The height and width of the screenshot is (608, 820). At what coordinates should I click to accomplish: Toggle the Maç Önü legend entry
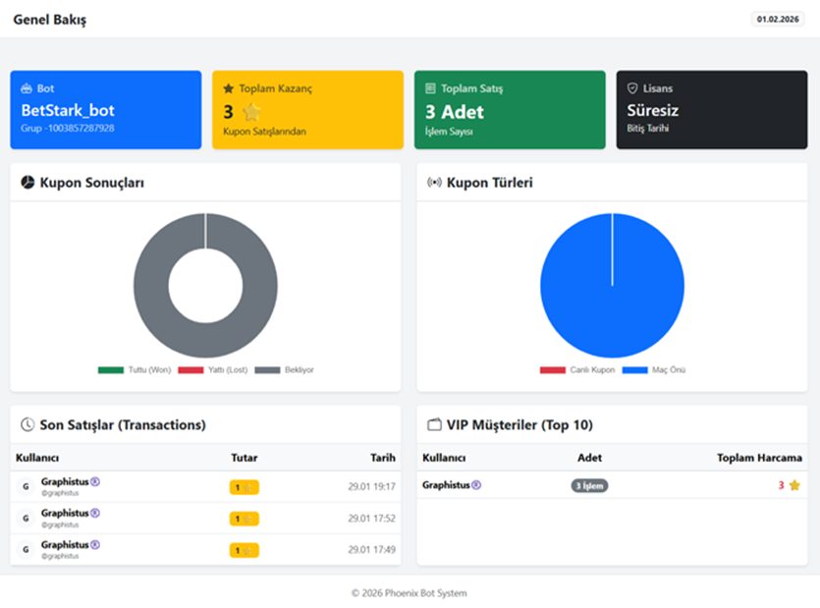click(x=655, y=370)
